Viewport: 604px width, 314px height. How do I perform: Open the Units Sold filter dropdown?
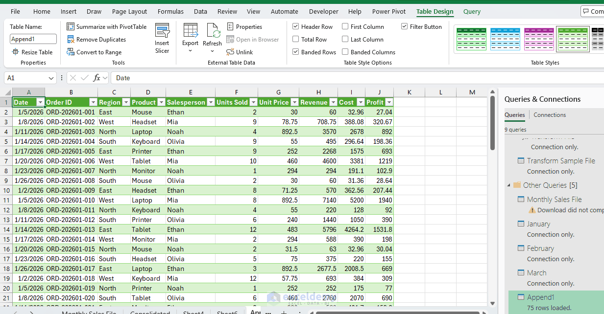(x=253, y=103)
